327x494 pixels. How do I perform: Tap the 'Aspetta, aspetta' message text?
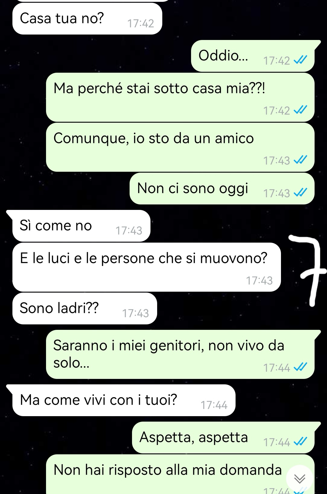(194, 437)
